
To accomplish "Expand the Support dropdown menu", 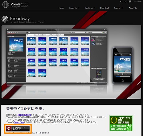I will point(119,8).
